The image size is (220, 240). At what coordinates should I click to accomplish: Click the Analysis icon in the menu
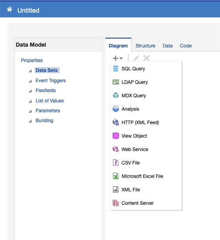point(116,109)
